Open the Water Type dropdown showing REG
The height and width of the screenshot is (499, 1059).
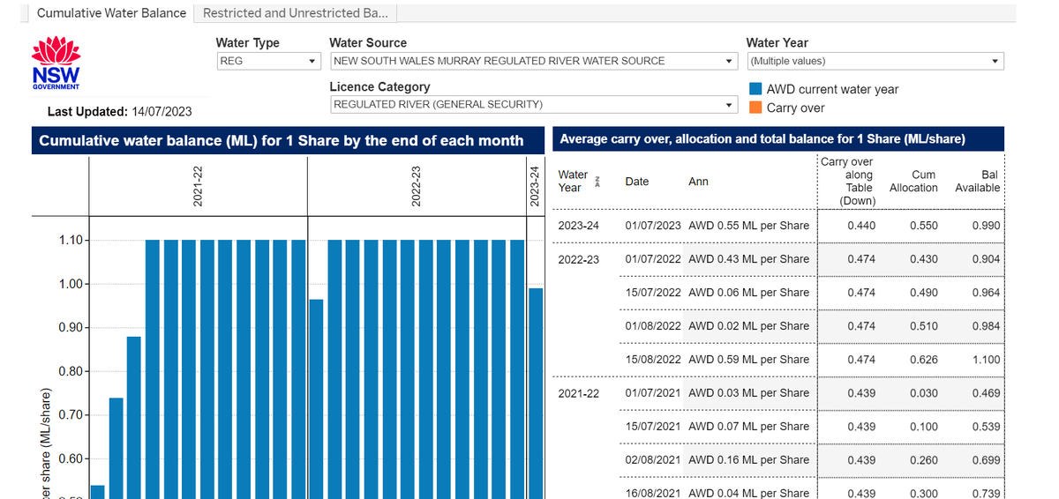click(x=268, y=61)
